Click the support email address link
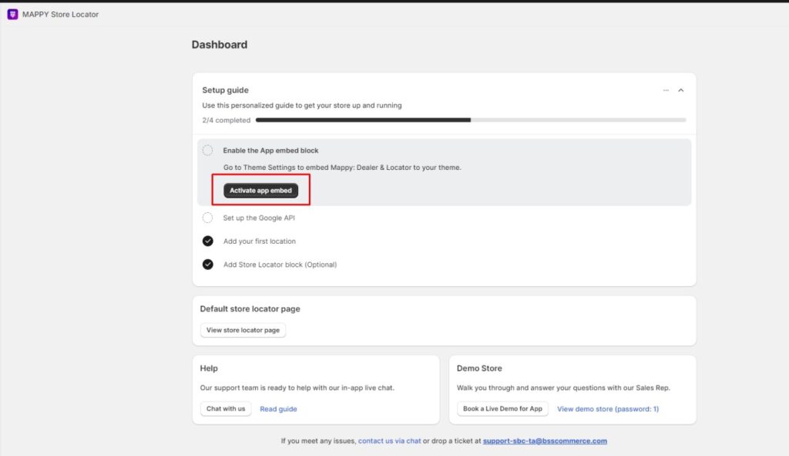The width and height of the screenshot is (789, 456). pos(545,441)
